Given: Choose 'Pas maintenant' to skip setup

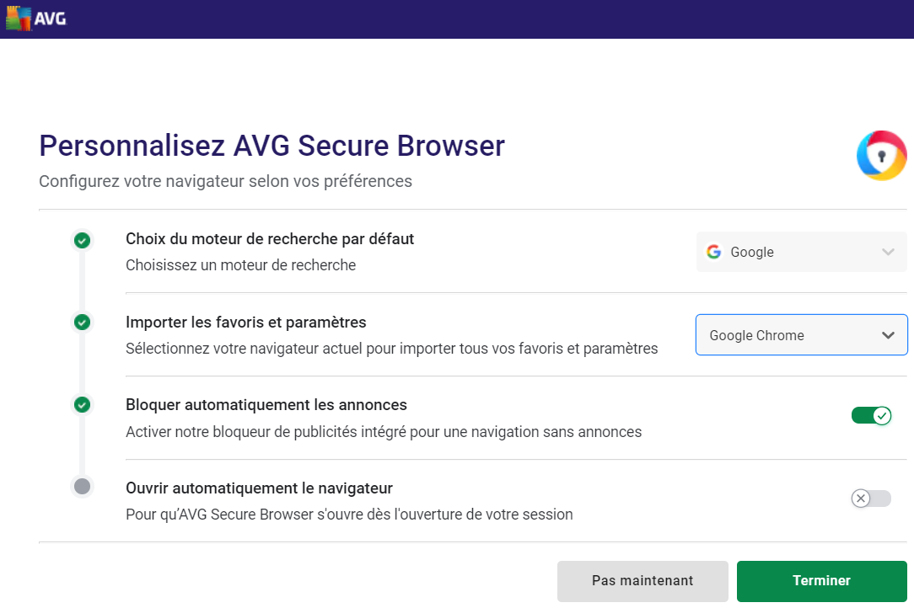Looking at the screenshot, I should pos(642,580).
